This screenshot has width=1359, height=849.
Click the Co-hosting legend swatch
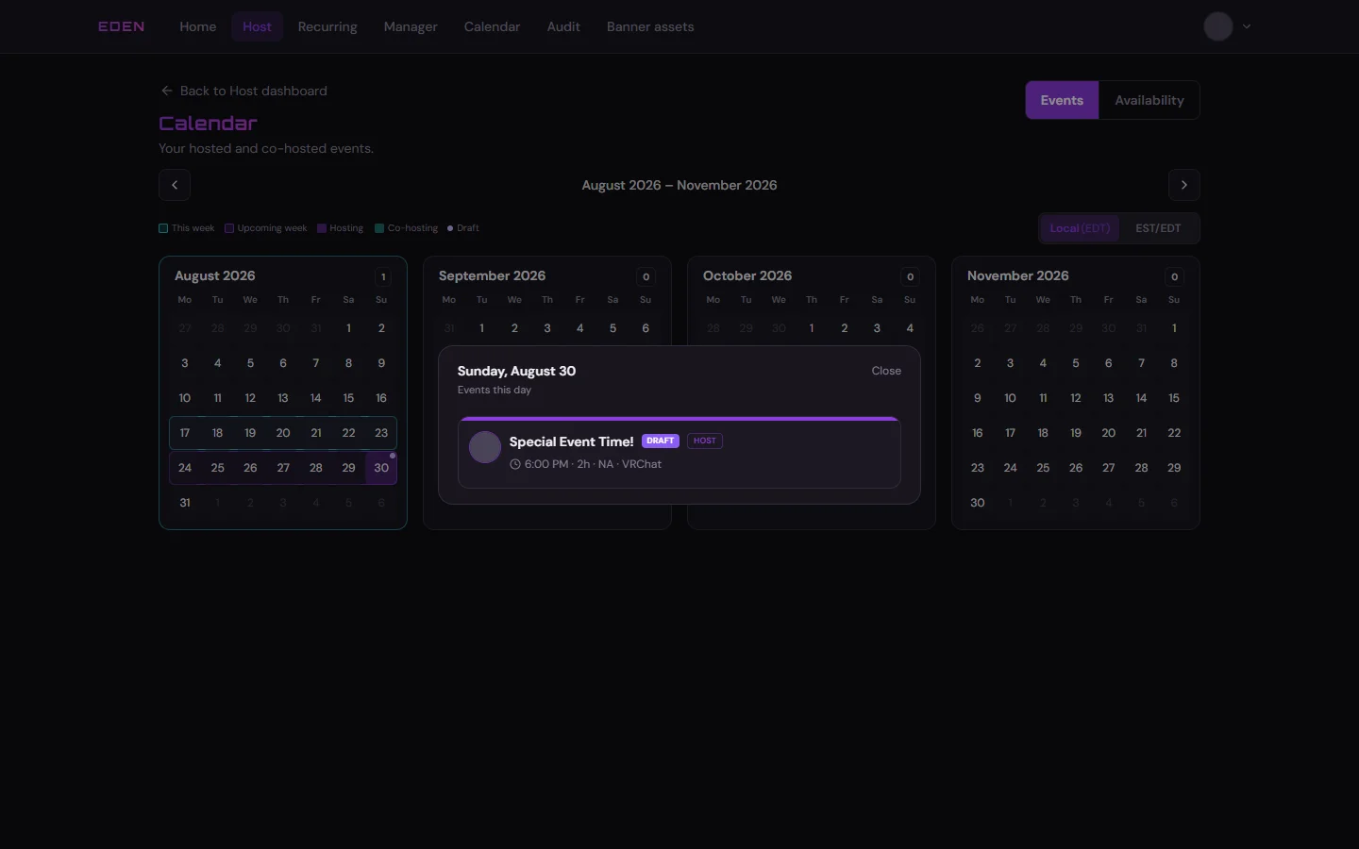pos(379,228)
